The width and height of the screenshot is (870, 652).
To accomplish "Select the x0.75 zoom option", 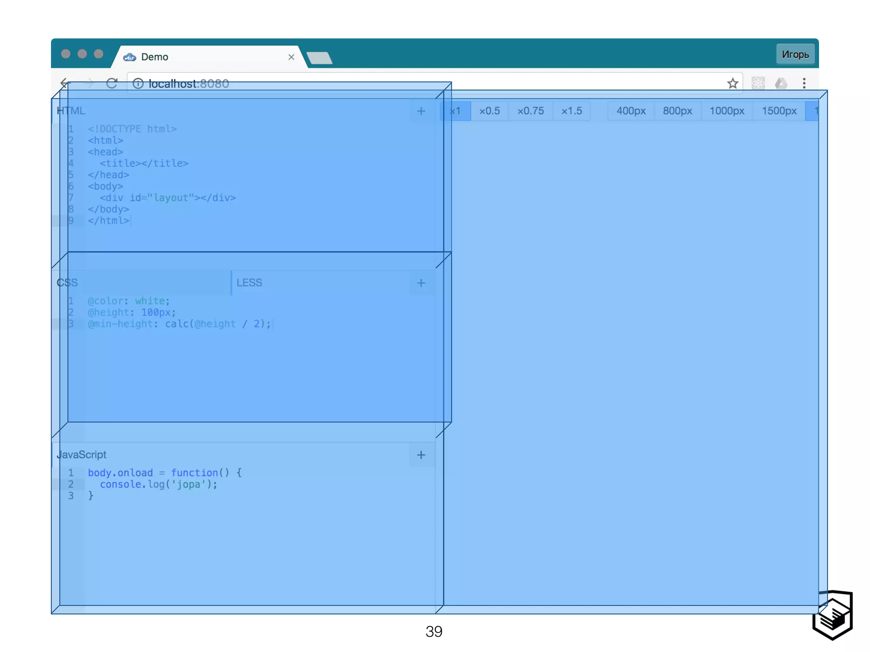I will [530, 111].
